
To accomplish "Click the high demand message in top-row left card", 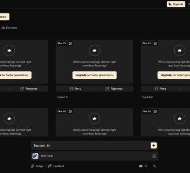I will pos(15,63).
